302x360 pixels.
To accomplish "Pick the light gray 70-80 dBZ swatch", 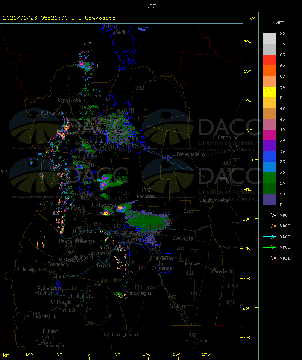I will pos(270,39).
